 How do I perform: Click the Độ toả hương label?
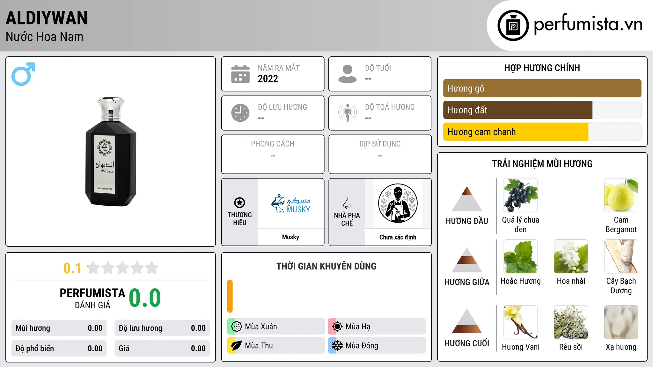click(390, 107)
